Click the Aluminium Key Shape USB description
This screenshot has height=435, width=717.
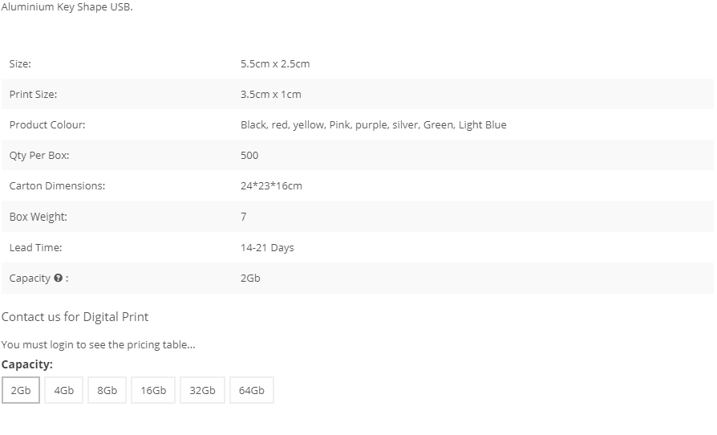tap(67, 7)
